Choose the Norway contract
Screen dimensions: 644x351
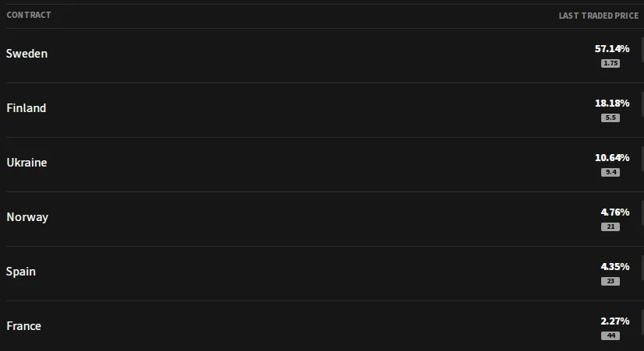[x=27, y=217]
